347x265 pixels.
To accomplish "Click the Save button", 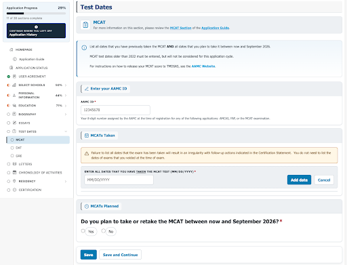I will (89, 255).
